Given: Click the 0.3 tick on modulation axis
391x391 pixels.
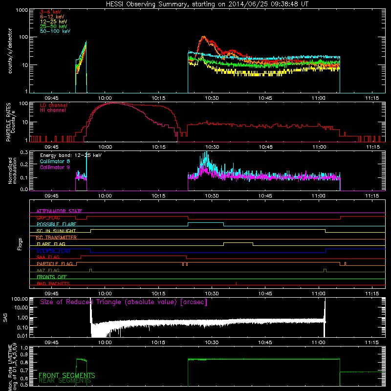Looking at the screenshot, I should pos(24,152).
